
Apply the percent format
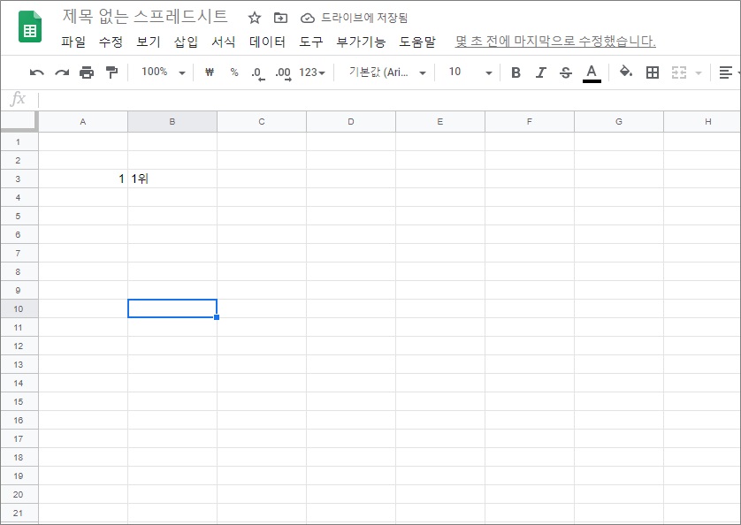pos(234,72)
